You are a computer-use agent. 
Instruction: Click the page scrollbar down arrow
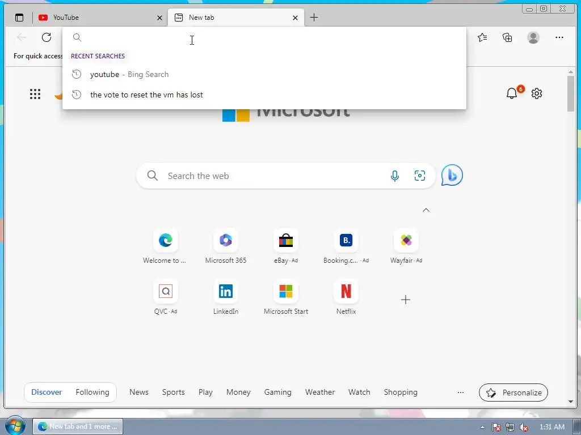pos(571,402)
